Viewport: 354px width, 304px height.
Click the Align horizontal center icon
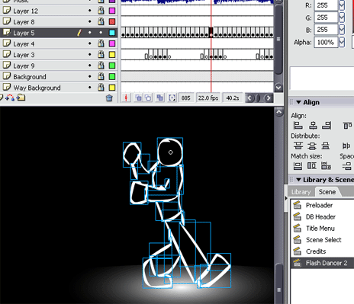(313, 126)
